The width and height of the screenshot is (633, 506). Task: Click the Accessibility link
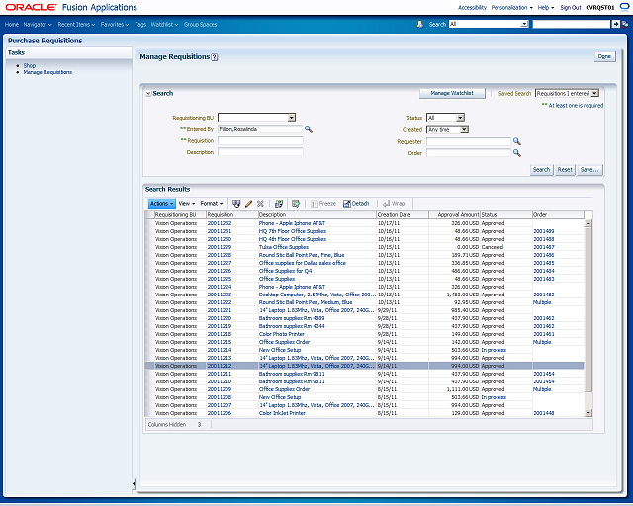[x=472, y=7]
